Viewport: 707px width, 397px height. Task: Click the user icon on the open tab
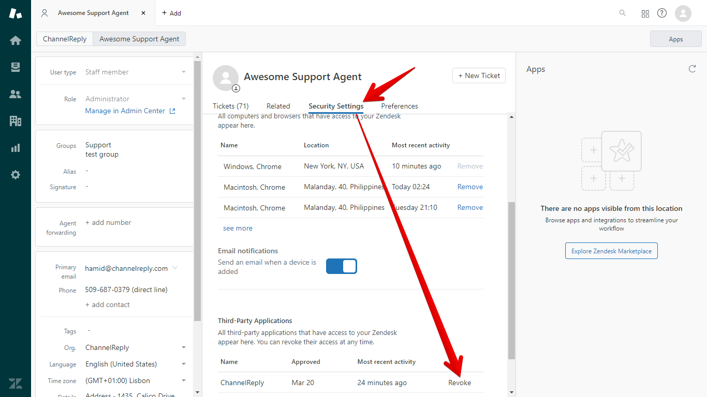(x=45, y=13)
